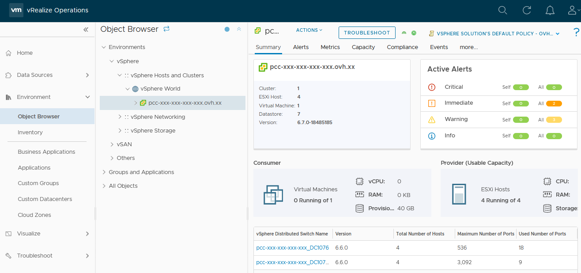Open the Alerts tab
Screen dimensions: 581x273
tap(301, 47)
